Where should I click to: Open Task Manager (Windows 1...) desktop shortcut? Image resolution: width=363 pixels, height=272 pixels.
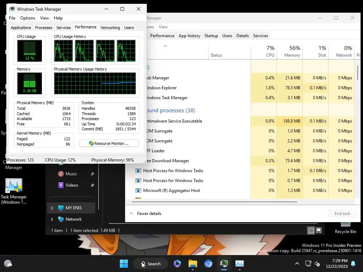click(14, 191)
